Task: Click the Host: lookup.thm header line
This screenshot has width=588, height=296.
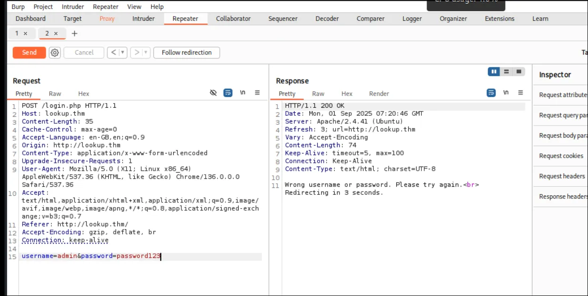Action: coord(53,114)
